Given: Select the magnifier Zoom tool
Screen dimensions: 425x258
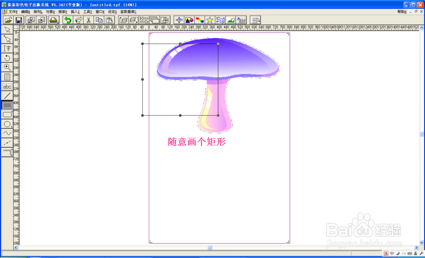Looking at the screenshot, I should click(x=7, y=67).
